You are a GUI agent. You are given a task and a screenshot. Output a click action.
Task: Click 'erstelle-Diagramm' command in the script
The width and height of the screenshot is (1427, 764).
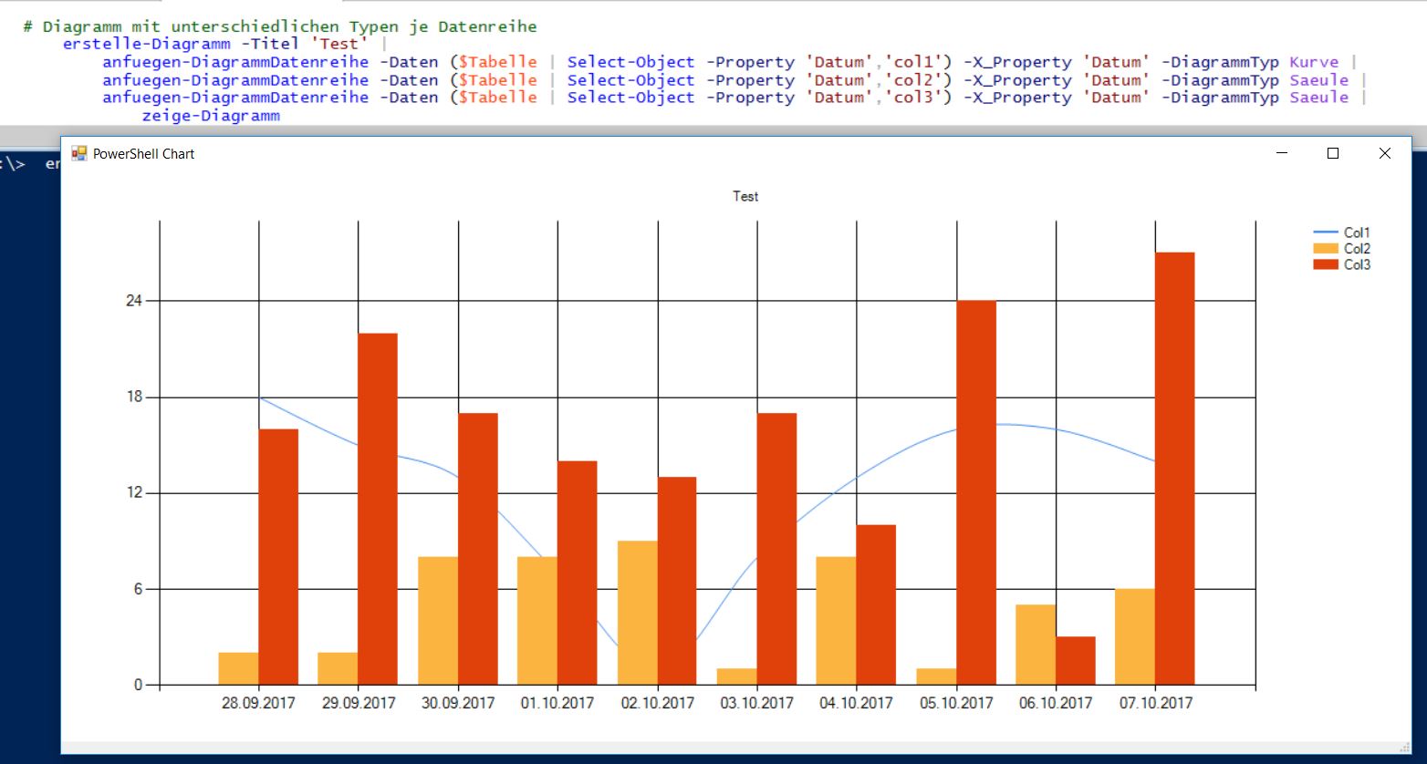coord(147,44)
